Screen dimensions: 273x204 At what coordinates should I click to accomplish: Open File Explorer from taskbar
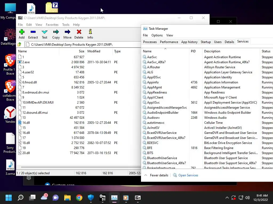[x=67, y=198]
